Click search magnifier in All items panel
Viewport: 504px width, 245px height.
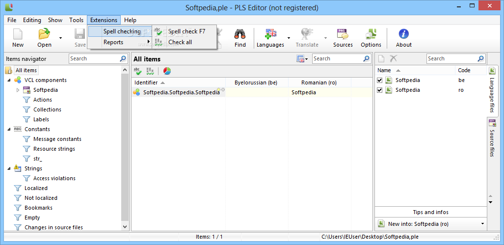[367, 58]
